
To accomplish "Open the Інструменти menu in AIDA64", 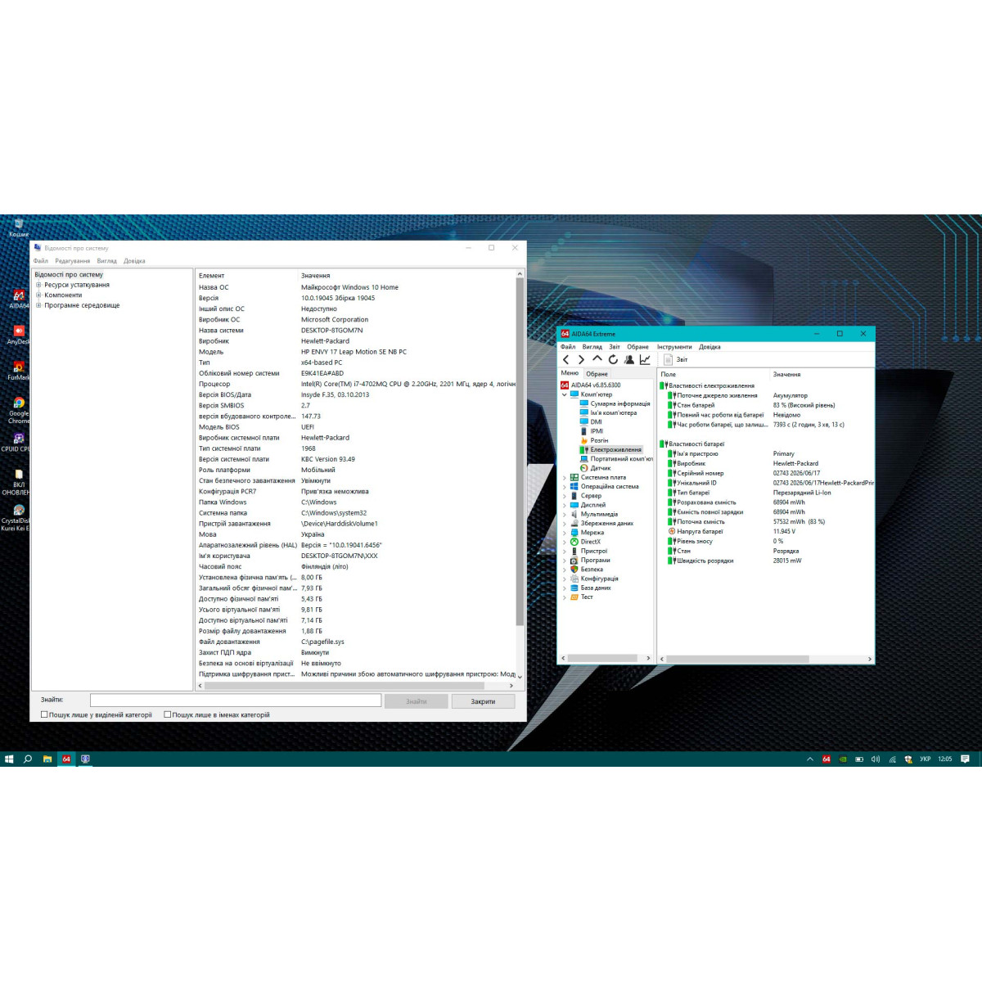I will pos(674,346).
